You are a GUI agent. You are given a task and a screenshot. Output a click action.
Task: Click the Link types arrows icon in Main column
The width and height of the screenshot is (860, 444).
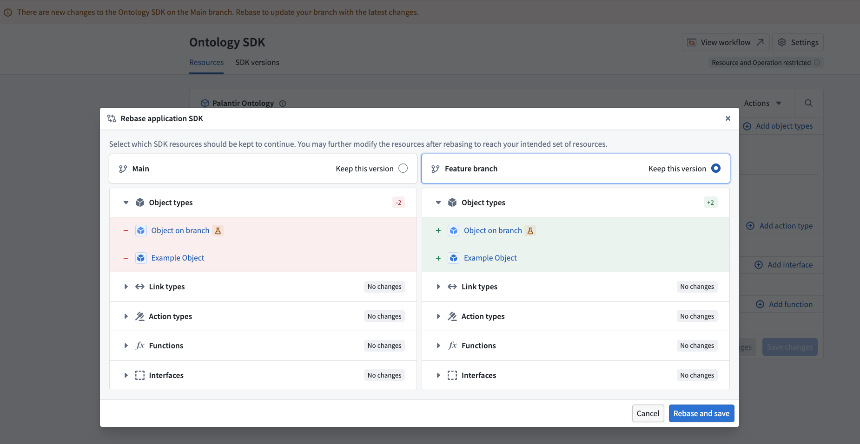(x=139, y=287)
